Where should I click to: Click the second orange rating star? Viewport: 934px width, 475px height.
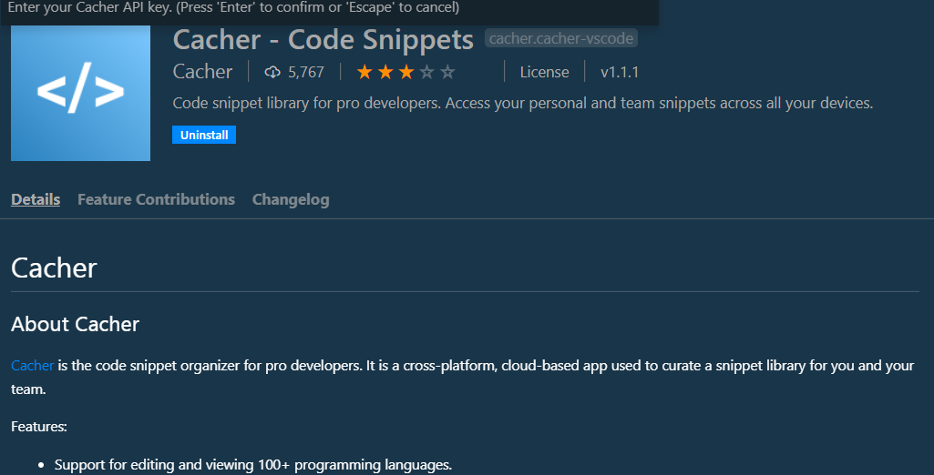[385, 72]
